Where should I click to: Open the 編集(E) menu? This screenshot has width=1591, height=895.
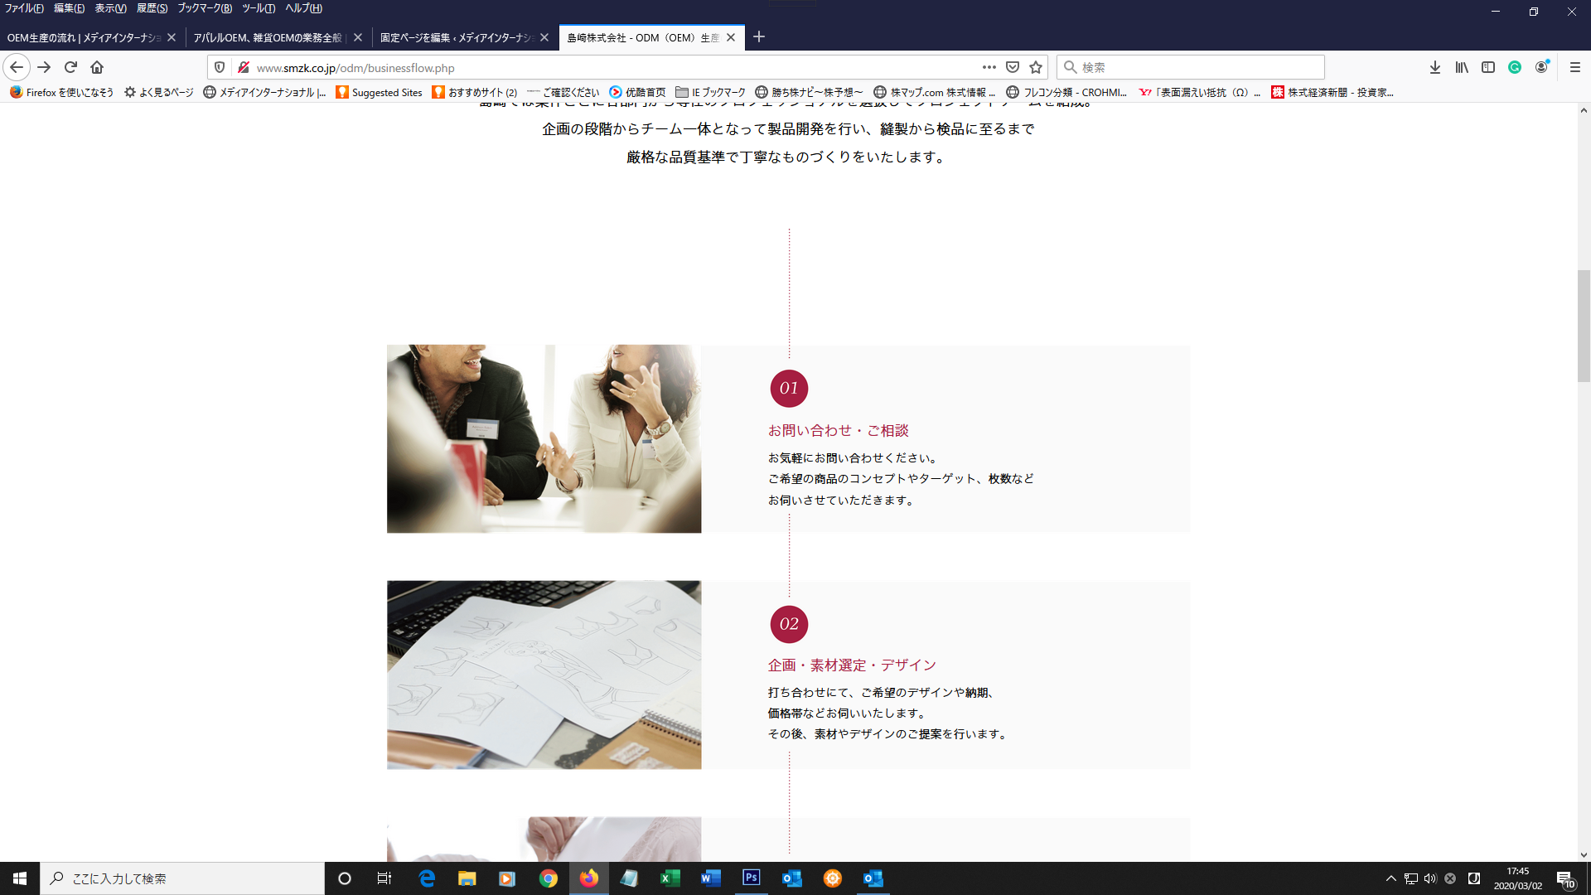[69, 8]
